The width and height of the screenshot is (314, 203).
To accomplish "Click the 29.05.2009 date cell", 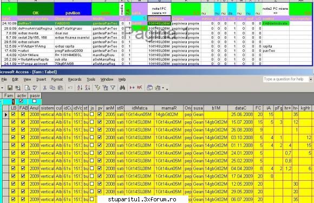I will click(240, 192).
